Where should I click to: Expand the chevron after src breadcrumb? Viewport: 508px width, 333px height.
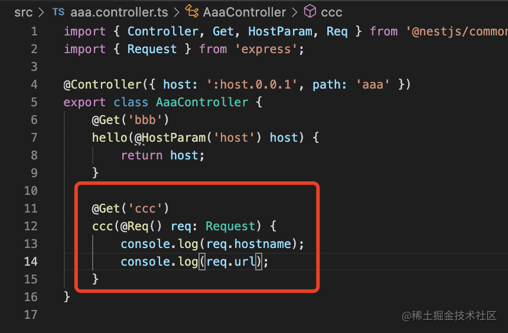click(x=41, y=12)
